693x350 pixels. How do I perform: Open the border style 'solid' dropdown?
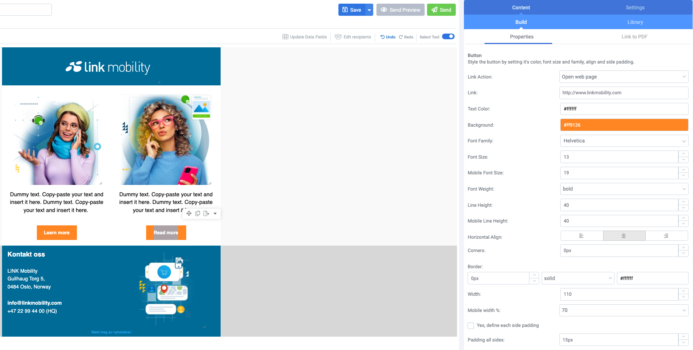[x=578, y=278]
